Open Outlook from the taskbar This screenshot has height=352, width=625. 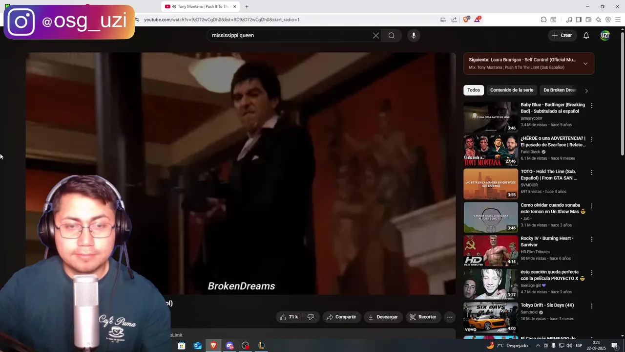tap(197, 346)
